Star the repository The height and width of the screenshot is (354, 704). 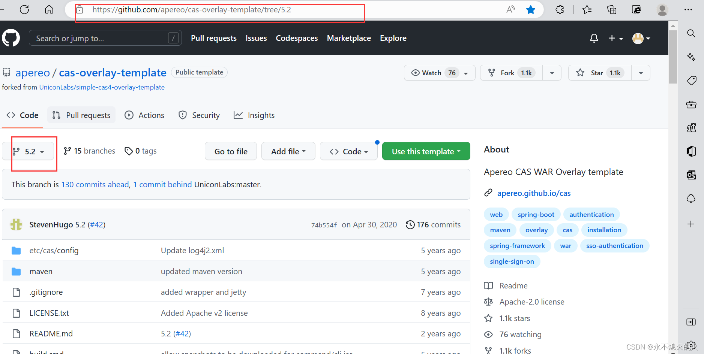coord(600,73)
